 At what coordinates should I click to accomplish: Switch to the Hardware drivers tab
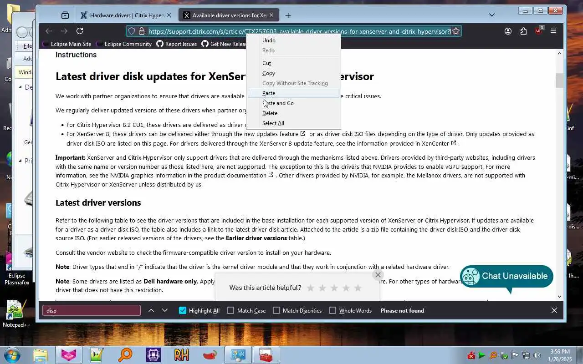126,15
